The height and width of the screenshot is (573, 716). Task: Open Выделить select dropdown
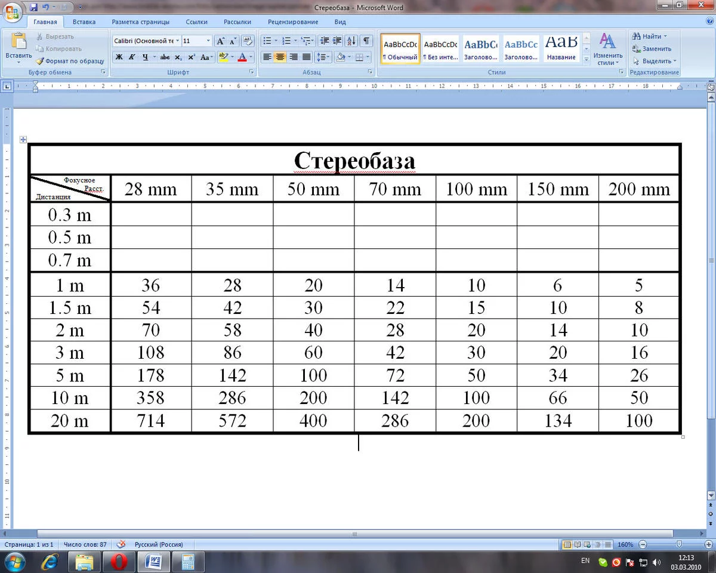[655, 61]
